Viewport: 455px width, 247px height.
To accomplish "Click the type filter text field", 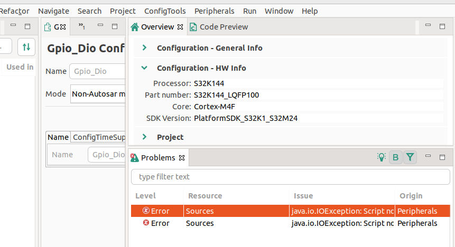I will point(290,177).
